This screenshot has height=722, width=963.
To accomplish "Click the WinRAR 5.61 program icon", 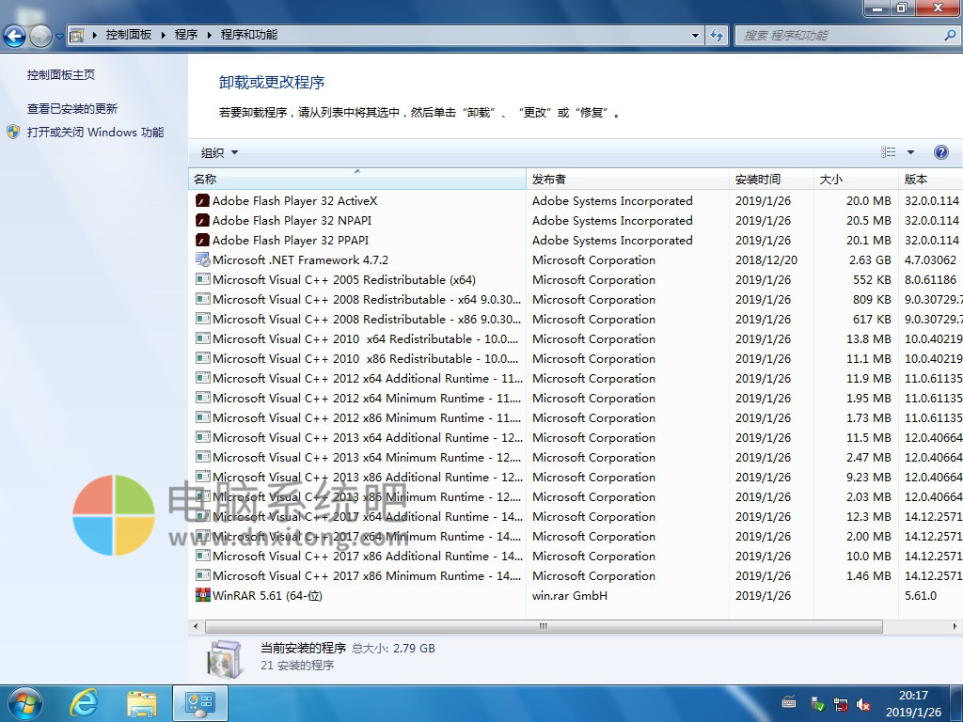I will [x=202, y=595].
